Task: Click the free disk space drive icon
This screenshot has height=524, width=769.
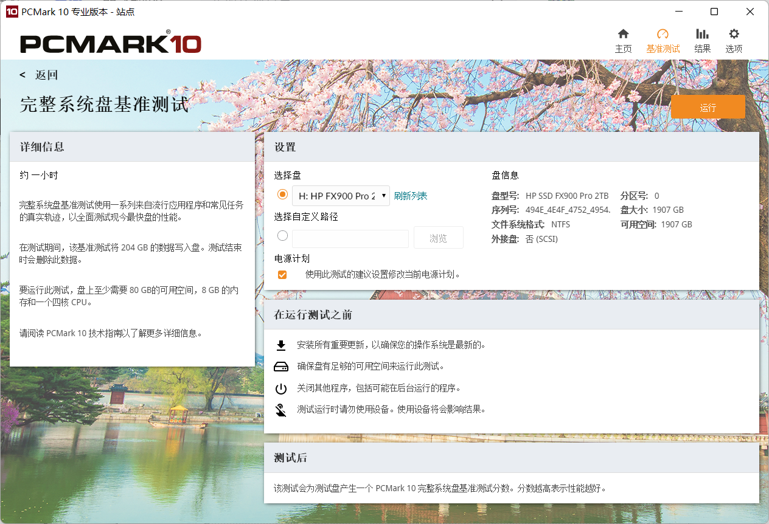Action: 281,366
